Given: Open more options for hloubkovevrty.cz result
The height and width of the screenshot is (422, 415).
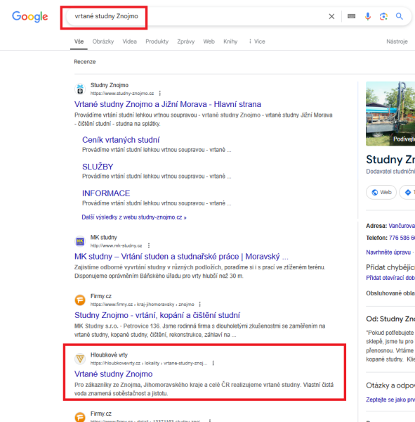Looking at the screenshot, I should (213, 363).
